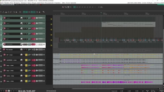
Task: Toggle phase invert on bass - стем track
Action: pyautogui.click(x=44, y=81)
